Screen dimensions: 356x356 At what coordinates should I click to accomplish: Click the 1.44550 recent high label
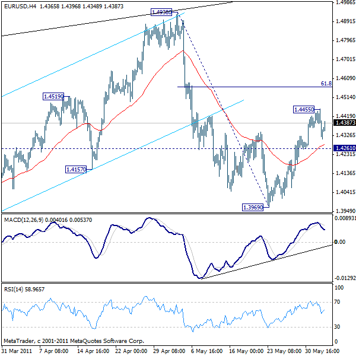pyautogui.click(x=306, y=109)
